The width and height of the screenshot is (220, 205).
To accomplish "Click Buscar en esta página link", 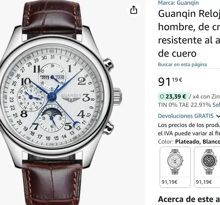I will pos(182,64).
